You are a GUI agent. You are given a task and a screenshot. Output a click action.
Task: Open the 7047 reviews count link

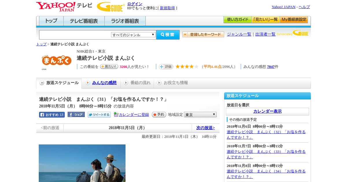pyautogui.click(x=271, y=67)
